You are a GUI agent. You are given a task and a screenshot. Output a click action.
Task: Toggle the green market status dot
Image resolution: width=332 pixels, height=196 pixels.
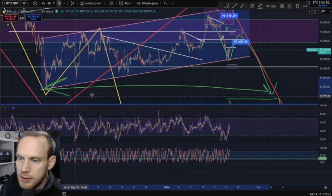coord(62,11)
